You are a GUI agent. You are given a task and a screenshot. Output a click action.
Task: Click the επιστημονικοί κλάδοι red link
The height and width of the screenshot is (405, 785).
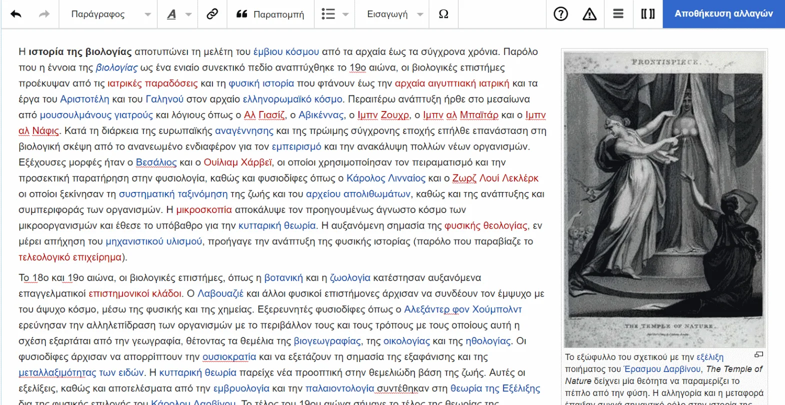[x=135, y=294]
